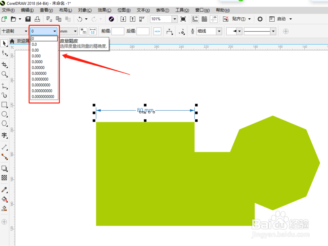Image resolution: width=328 pixels, height=246 pixels.
Task: Click the green filled shape
Action: point(175,174)
